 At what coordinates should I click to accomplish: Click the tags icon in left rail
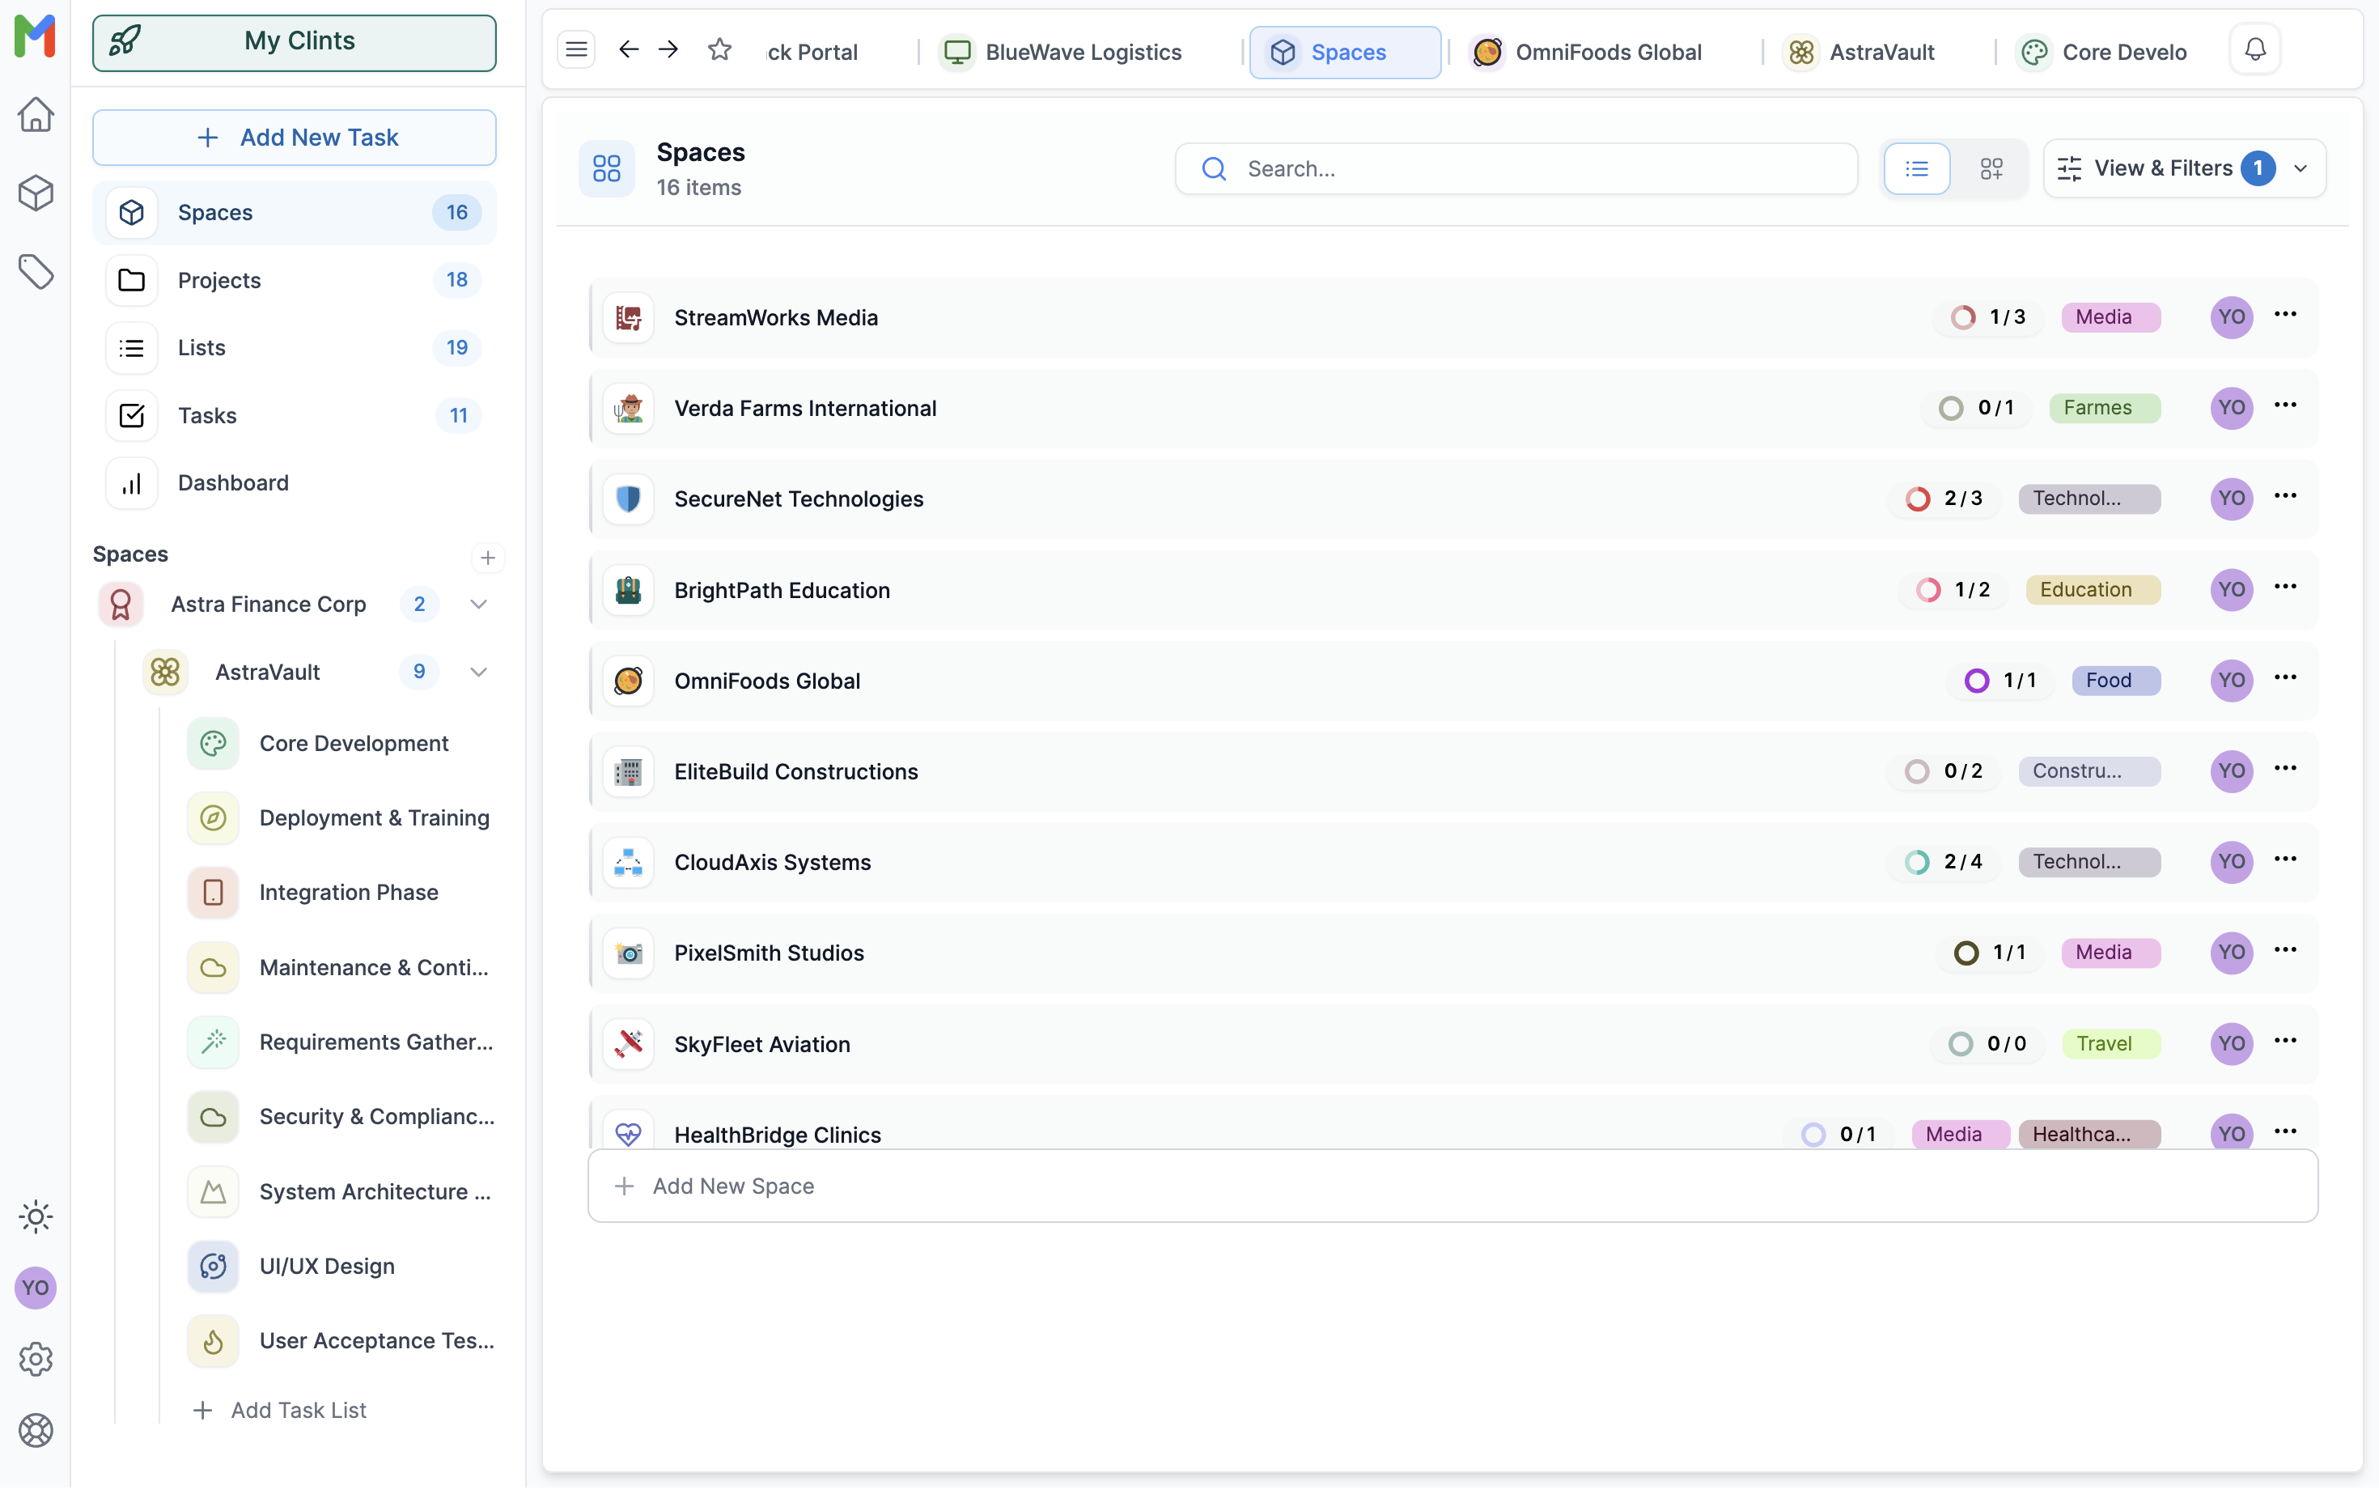pyautogui.click(x=36, y=272)
